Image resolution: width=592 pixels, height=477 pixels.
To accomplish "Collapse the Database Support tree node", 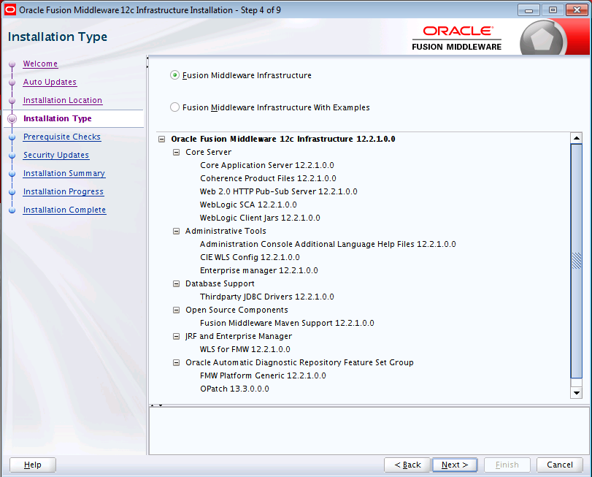I will 176,283.
